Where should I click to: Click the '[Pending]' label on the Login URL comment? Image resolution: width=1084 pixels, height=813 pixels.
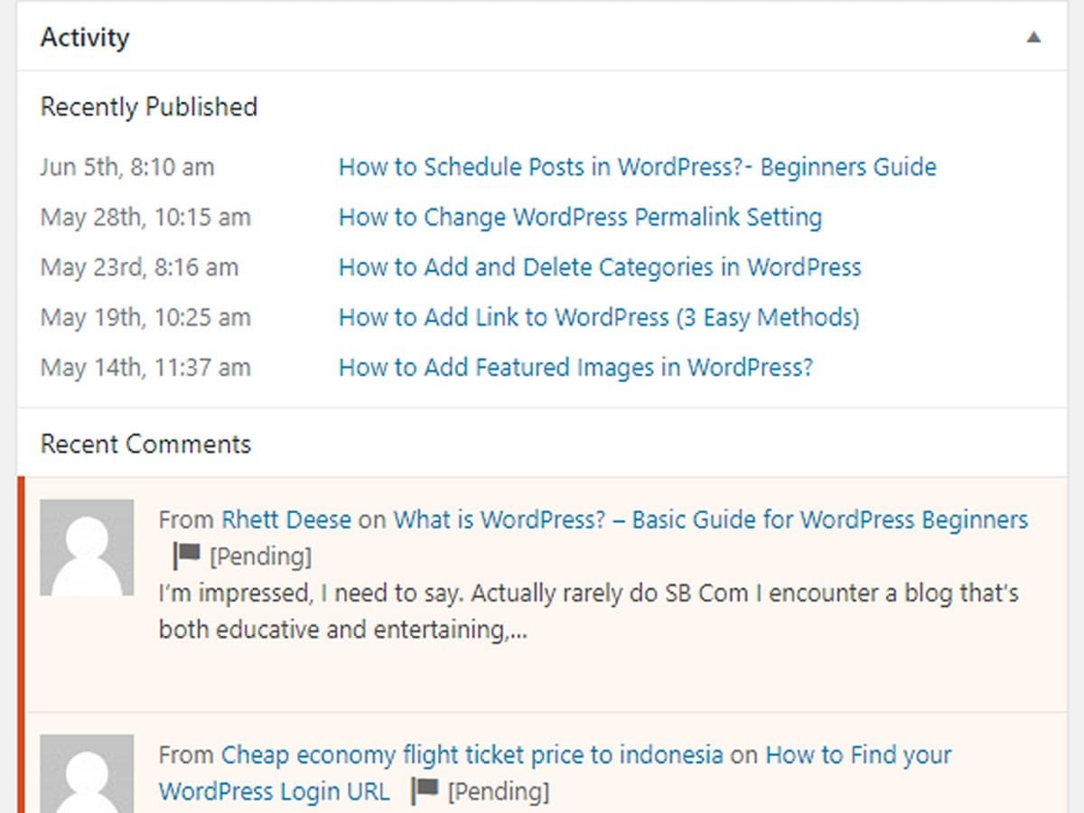pos(499,792)
